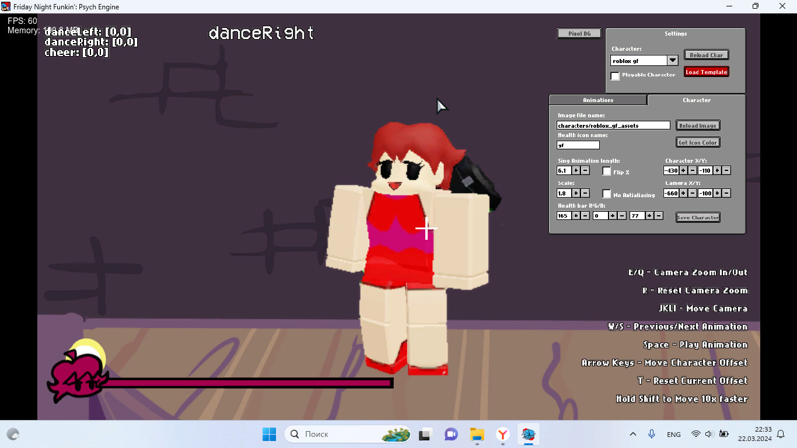This screenshot has width=797, height=448.
Task: Decrease Health bar blue value with minus
Action: pos(659,215)
